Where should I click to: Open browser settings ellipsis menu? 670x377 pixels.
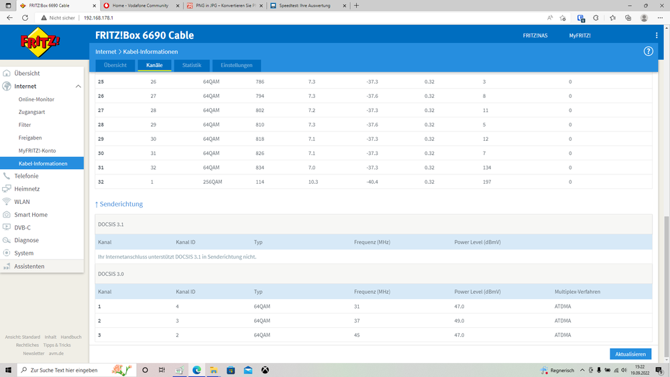coord(660,18)
